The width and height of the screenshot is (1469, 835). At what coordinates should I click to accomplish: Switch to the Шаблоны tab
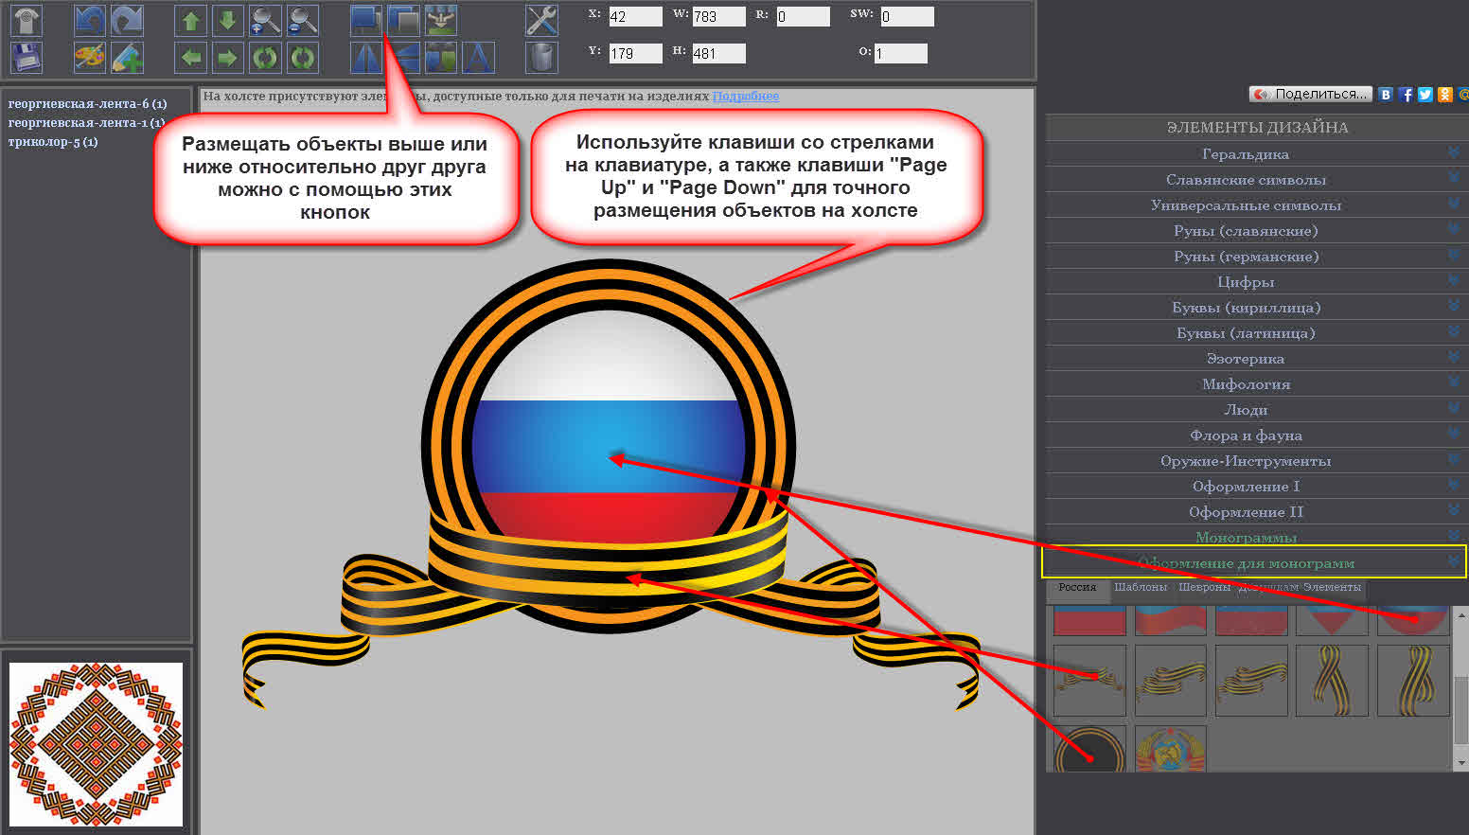pos(1141,588)
